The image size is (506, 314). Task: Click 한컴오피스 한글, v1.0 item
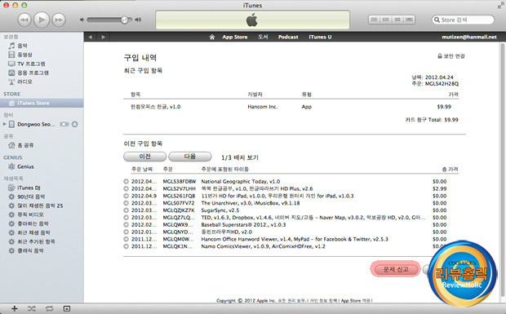pos(156,107)
